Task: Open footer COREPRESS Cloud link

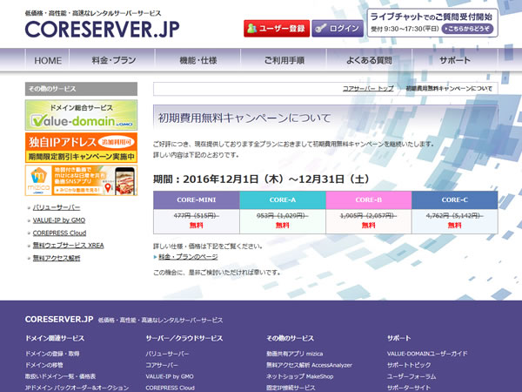Action: 171,388
